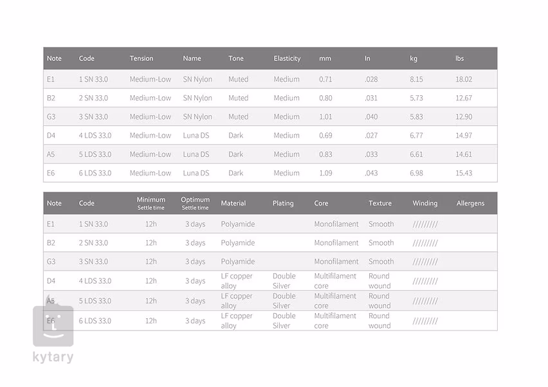Screen dimensions: 548x387
Task: Select the Elasticity column header
Action: pos(287,59)
